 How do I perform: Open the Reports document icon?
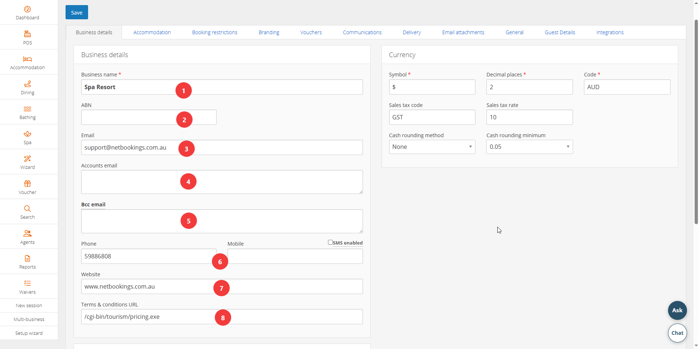coord(27,258)
